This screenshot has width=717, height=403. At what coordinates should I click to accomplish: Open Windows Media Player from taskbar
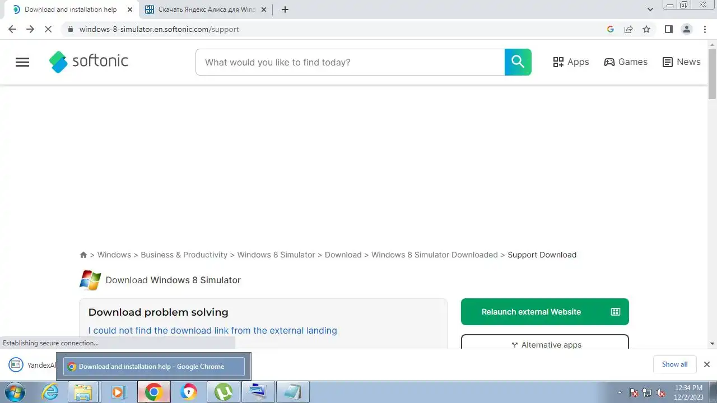(118, 392)
